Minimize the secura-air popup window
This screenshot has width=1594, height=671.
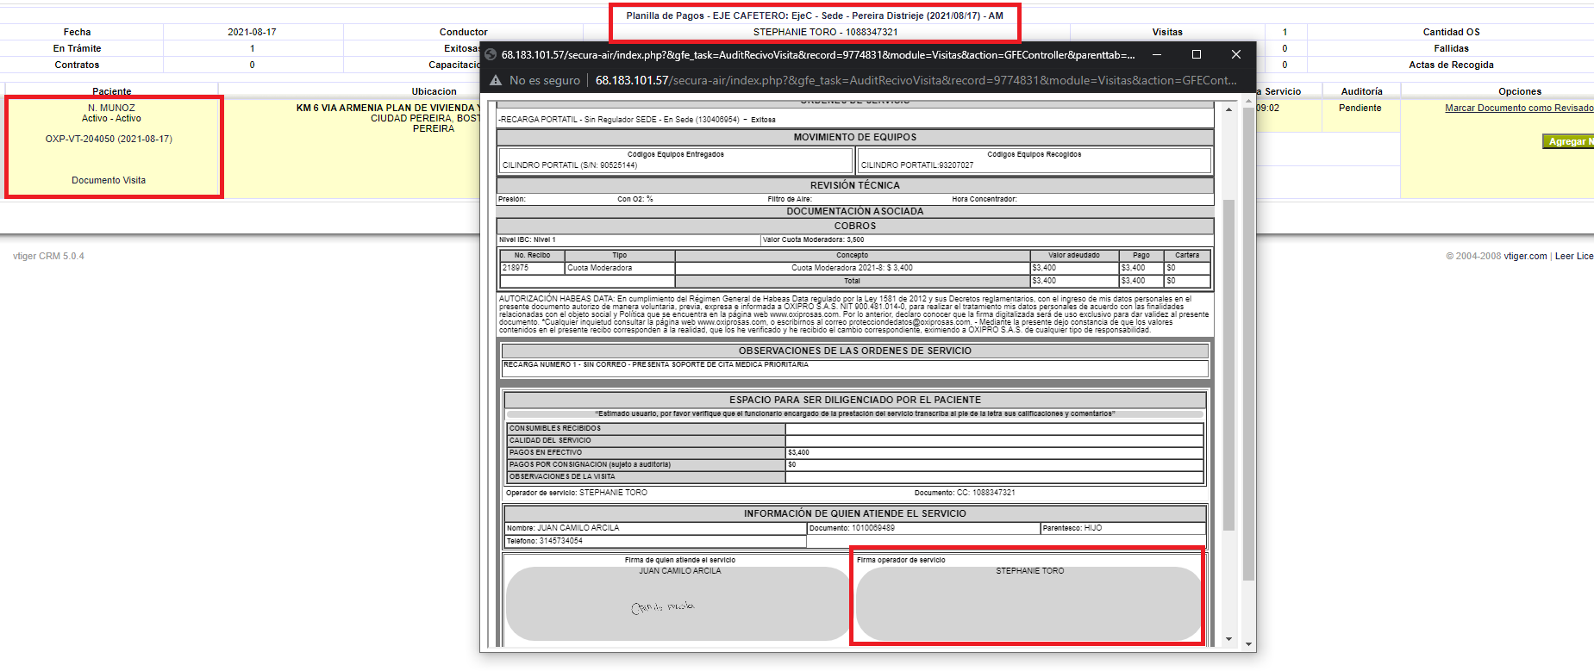click(1157, 54)
